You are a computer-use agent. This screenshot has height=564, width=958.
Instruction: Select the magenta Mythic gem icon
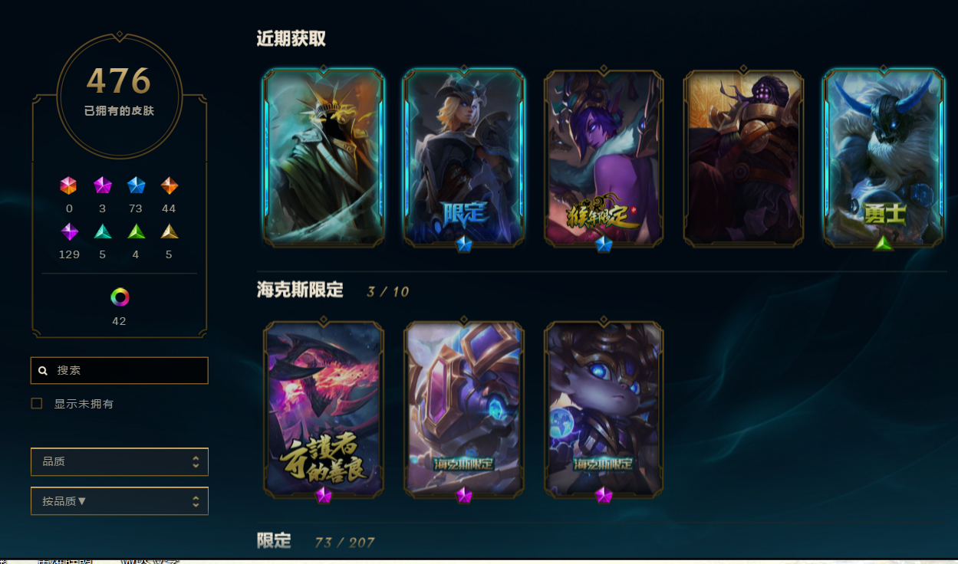[x=103, y=185]
